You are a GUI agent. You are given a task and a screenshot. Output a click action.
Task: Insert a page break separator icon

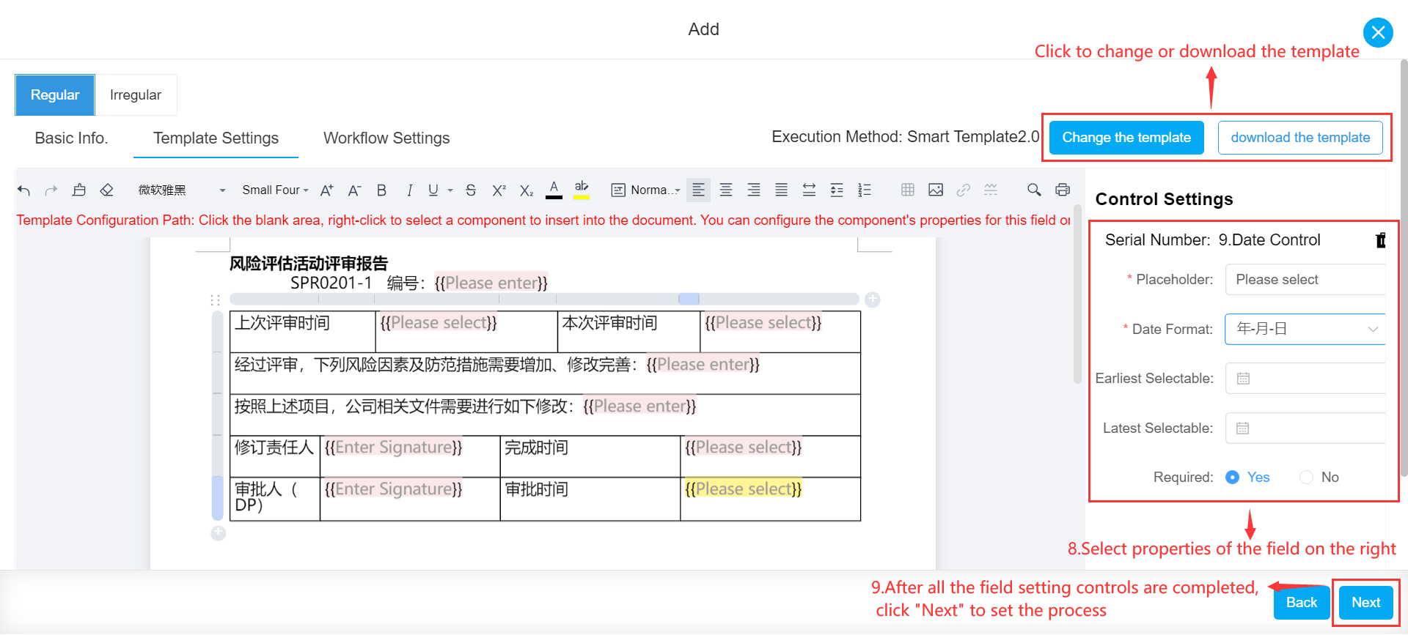(991, 190)
